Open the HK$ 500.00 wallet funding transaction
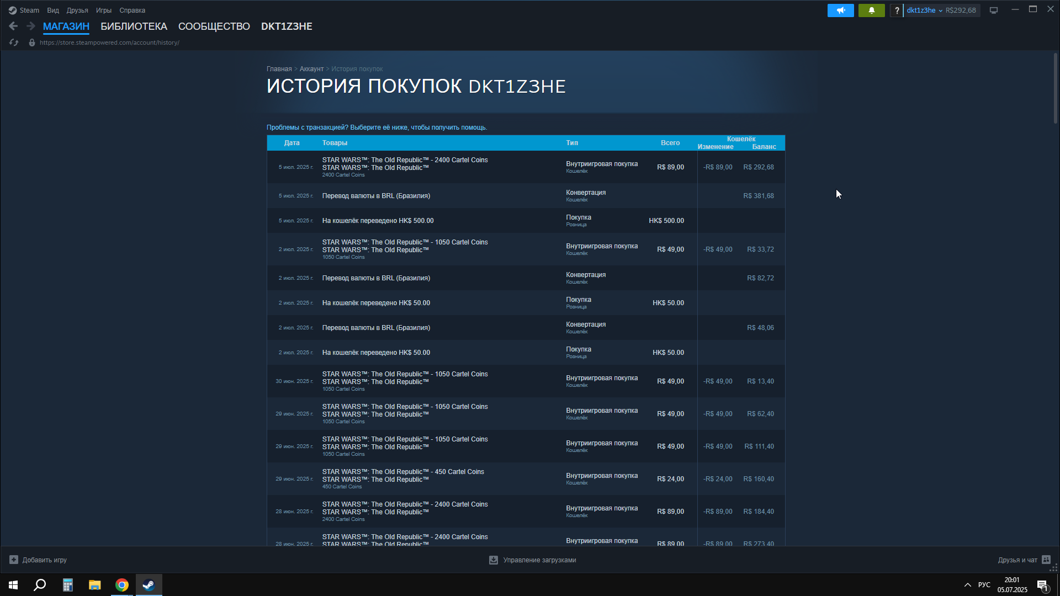The image size is (1060, 596). point(526,221)
